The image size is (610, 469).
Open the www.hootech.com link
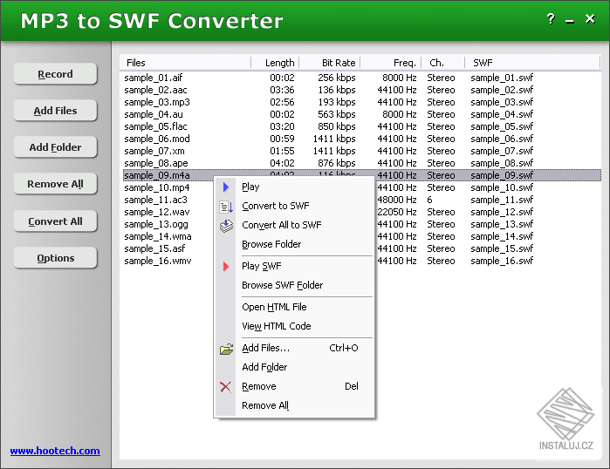pyautogui.click(x=55, y=451)
